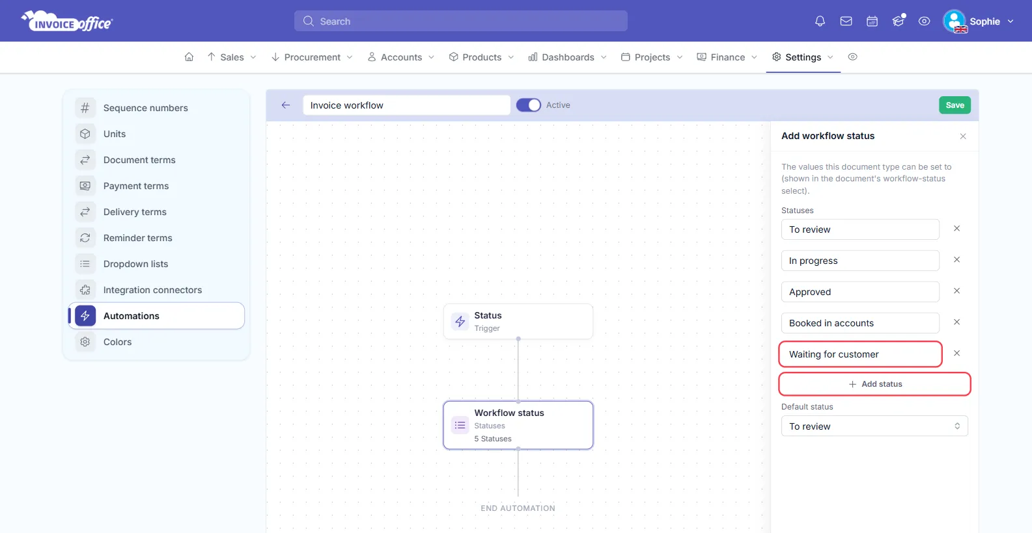Screen dimensions: 1032x533
Task: Open the notifications bell
Action: pyautogui.click(x=820, y=21)
